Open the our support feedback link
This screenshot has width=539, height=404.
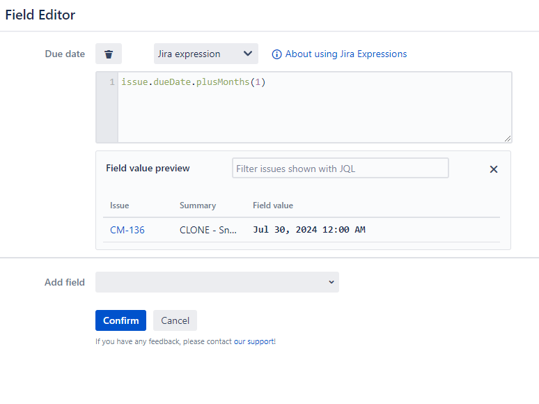point(254,341)
